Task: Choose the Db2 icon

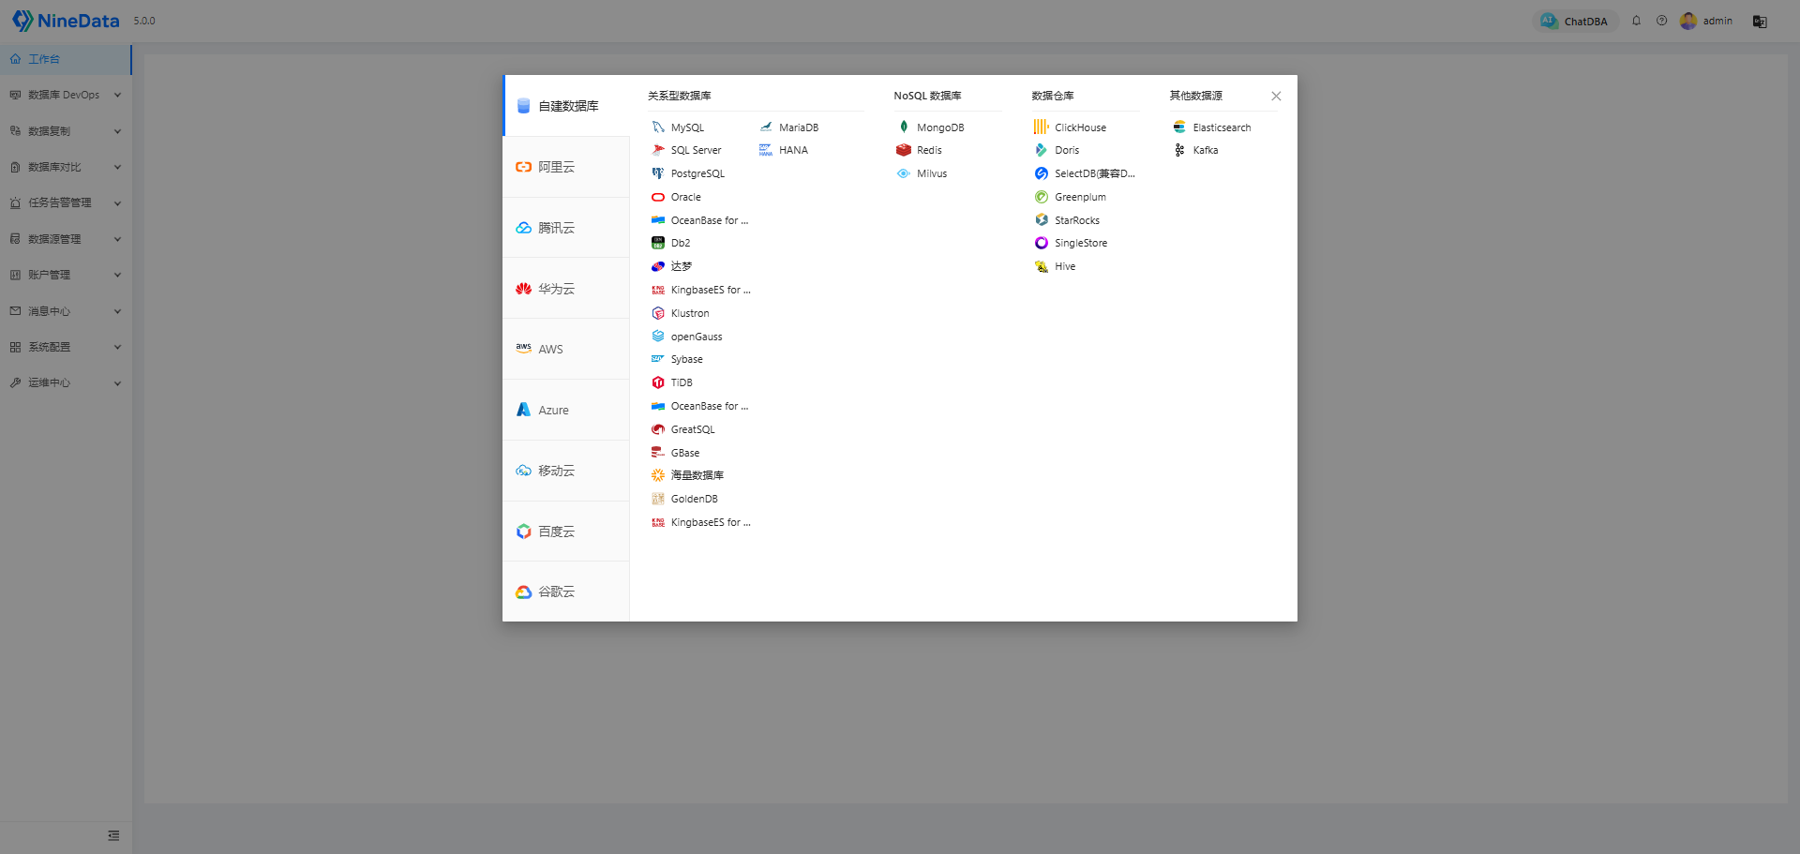Action: pos(658,243)
